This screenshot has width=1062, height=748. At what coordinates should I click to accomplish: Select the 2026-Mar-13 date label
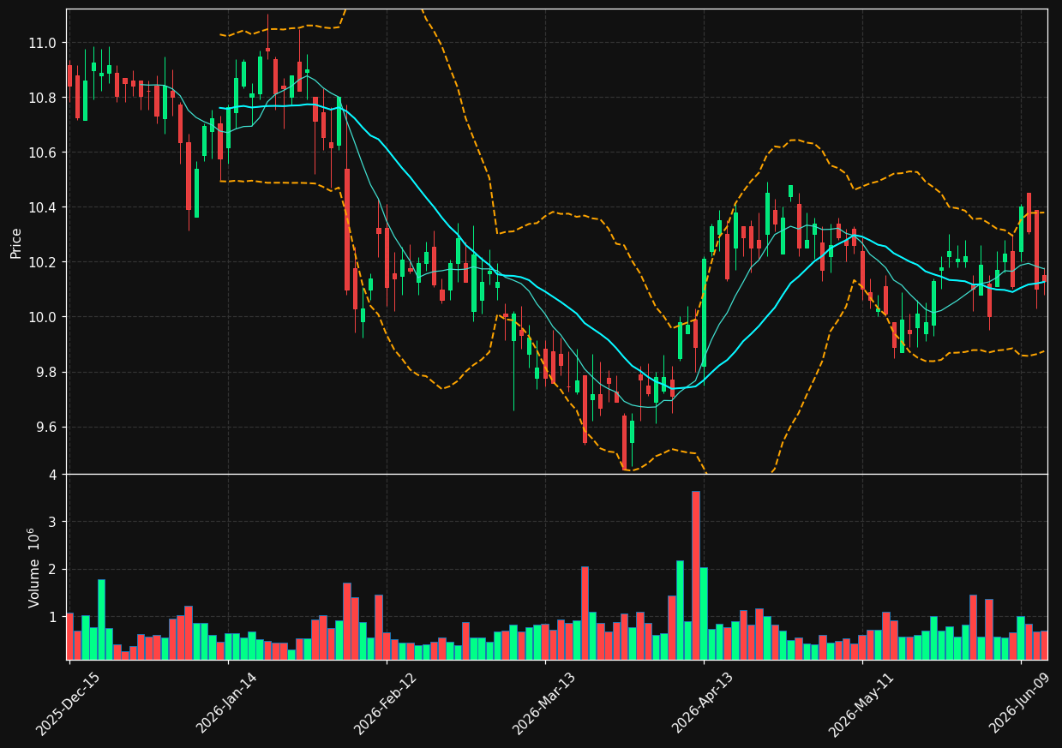tap(544, 703)
